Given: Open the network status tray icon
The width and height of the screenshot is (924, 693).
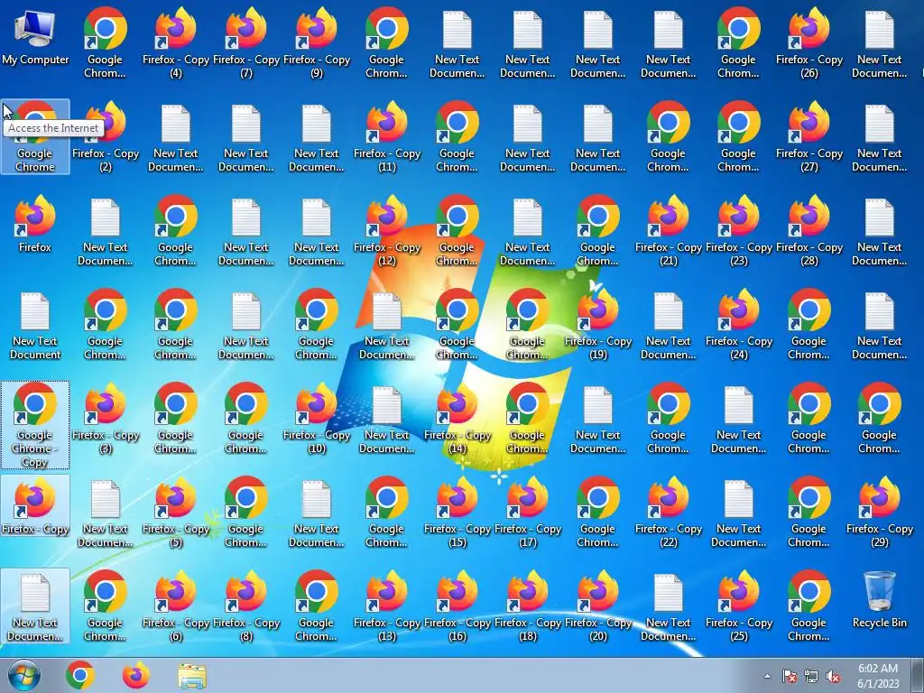Looking at the screenshot, I should click(x=811, y=676).
